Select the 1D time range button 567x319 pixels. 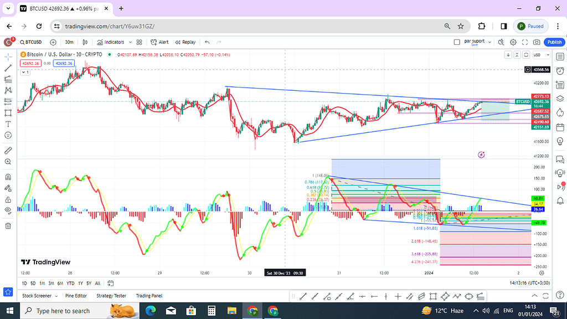24,283
